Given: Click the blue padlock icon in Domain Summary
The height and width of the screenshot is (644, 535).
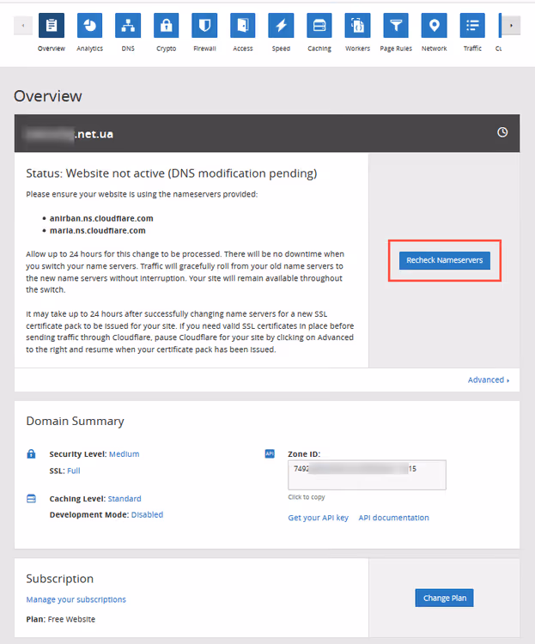Looking at the screenshot, I should [x=31, y=454].
